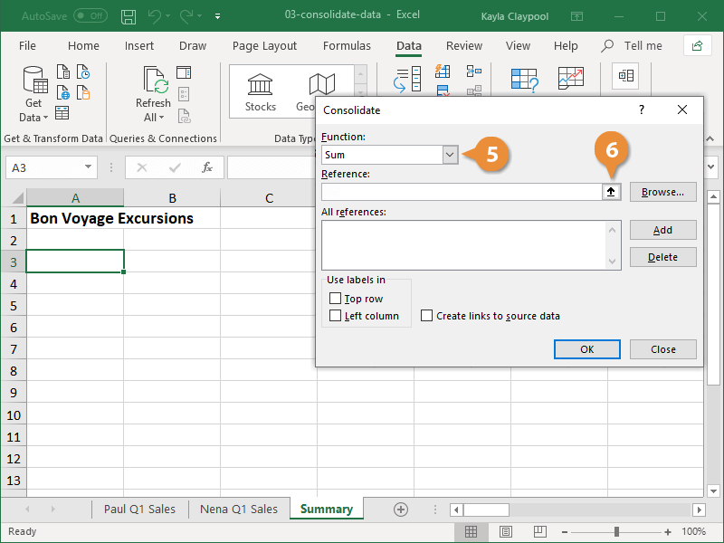Click the What-If Analysis icon
The width and height of the screenshot is (724, 543).
click(x=523, y=80)
